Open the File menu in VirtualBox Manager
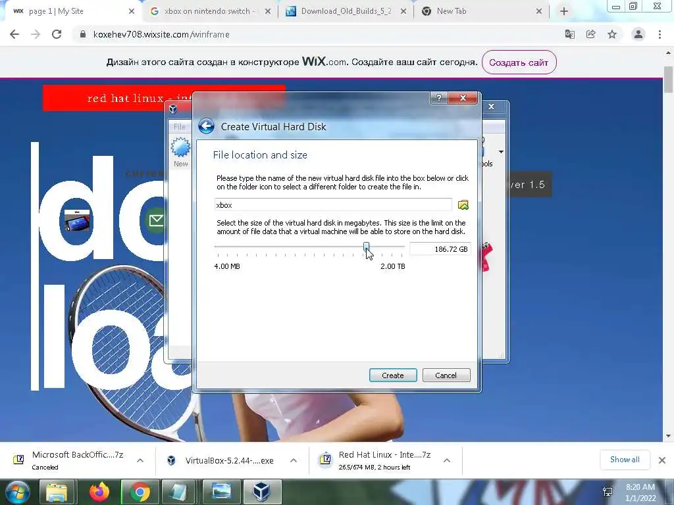The image size is (674, 505). point(179,127)
